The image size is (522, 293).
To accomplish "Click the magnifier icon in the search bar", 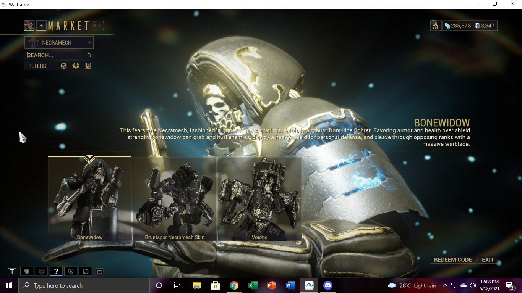I will pos(89,55).
